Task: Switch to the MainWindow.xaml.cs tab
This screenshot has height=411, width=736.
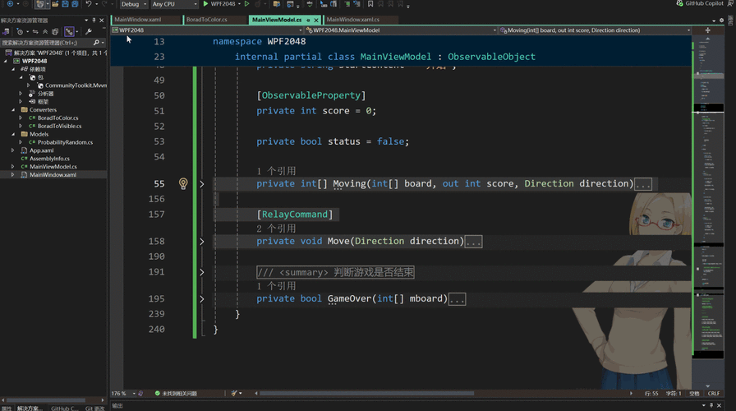Action: click(352, 20)
